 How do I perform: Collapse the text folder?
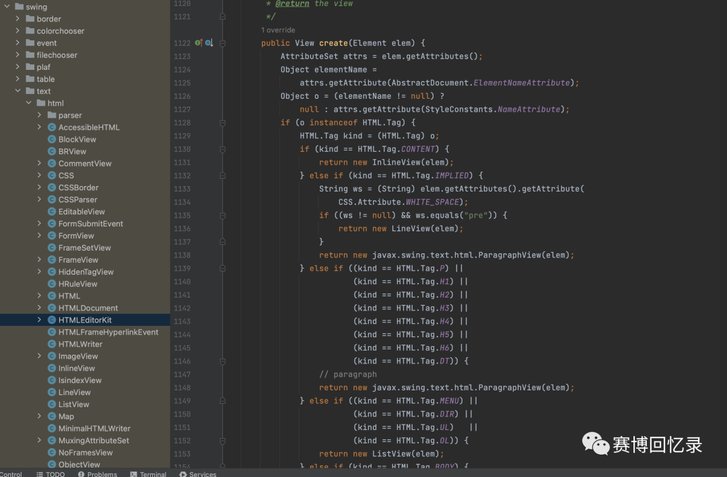18,91
